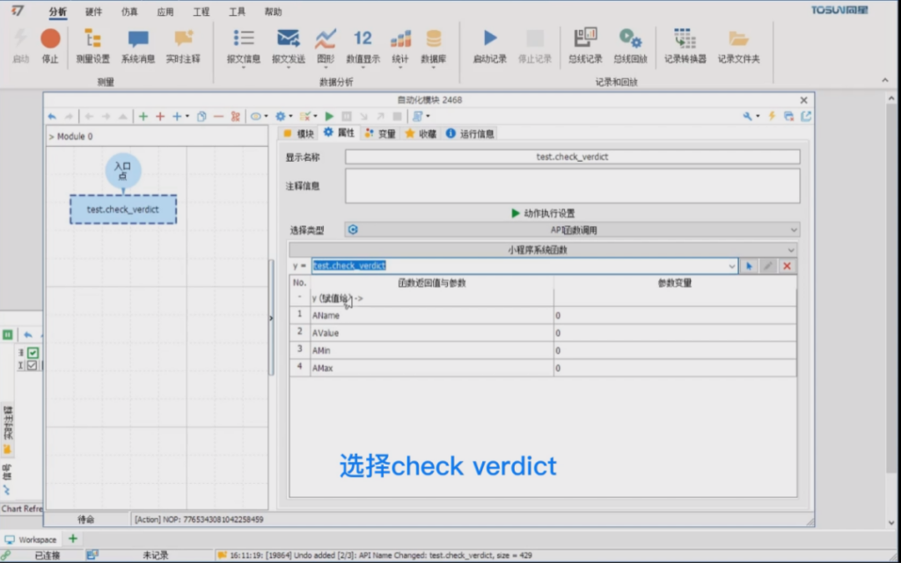Click the lightning bolt icon in module toolbar
The width and height of the screenshot is (901, 563).
[x=773, y=117]
